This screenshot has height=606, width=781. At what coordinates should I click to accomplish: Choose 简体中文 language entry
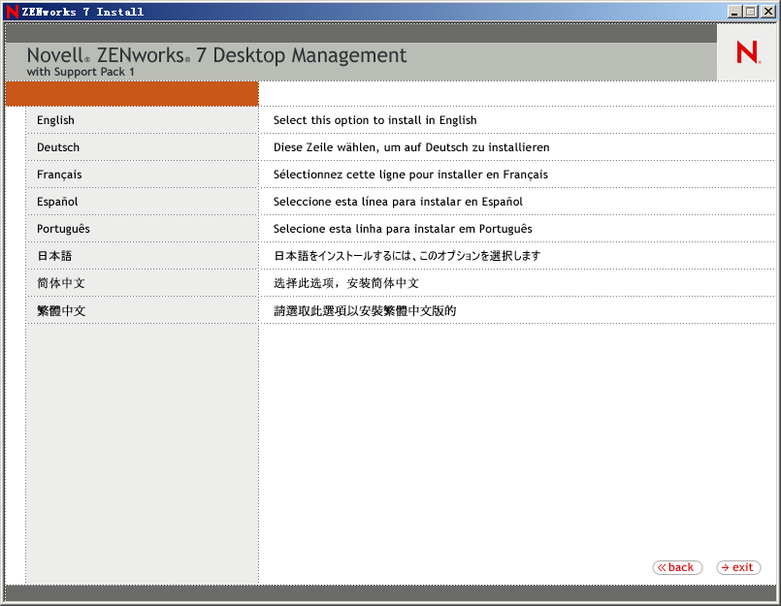61,283
